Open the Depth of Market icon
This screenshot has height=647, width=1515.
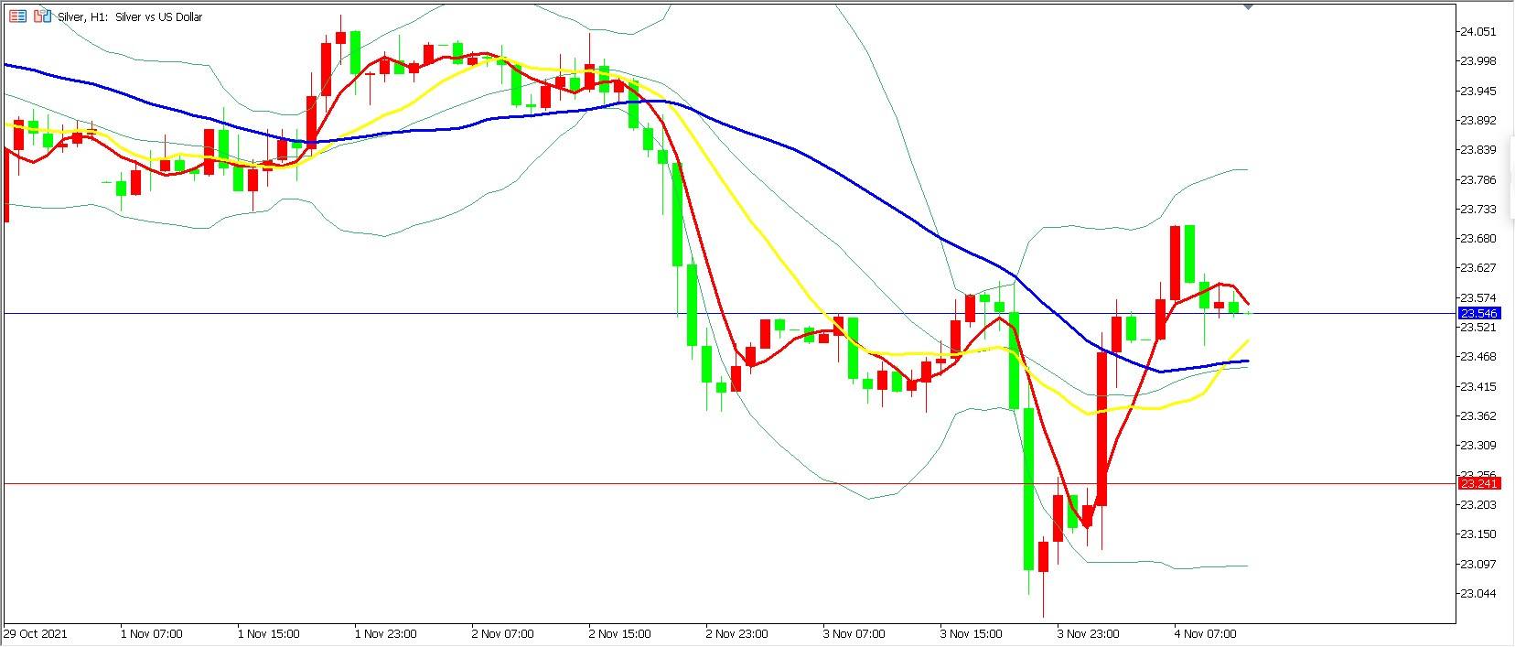16,16
